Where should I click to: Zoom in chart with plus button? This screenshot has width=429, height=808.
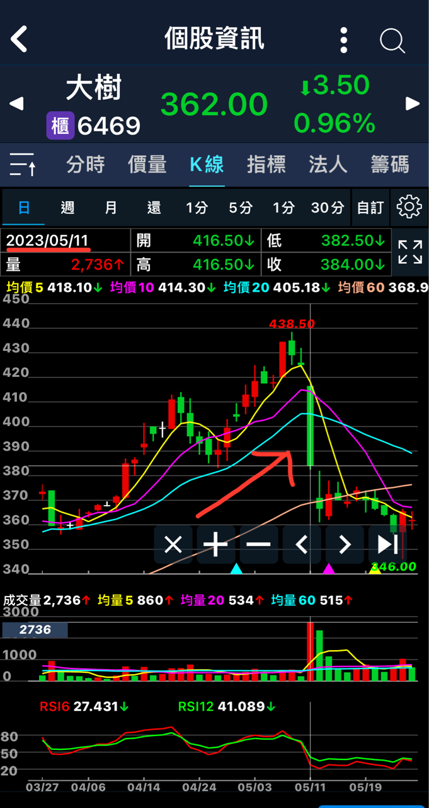(215, 544)
